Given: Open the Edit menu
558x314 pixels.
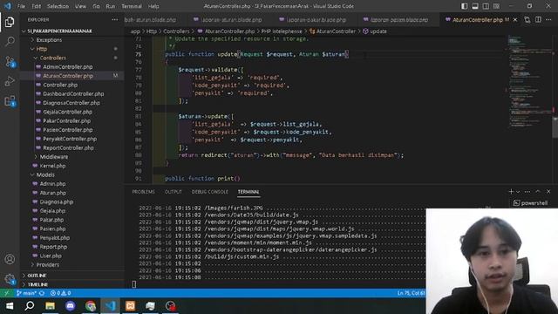Looking at the screenshot, I should tap(36, 6).
